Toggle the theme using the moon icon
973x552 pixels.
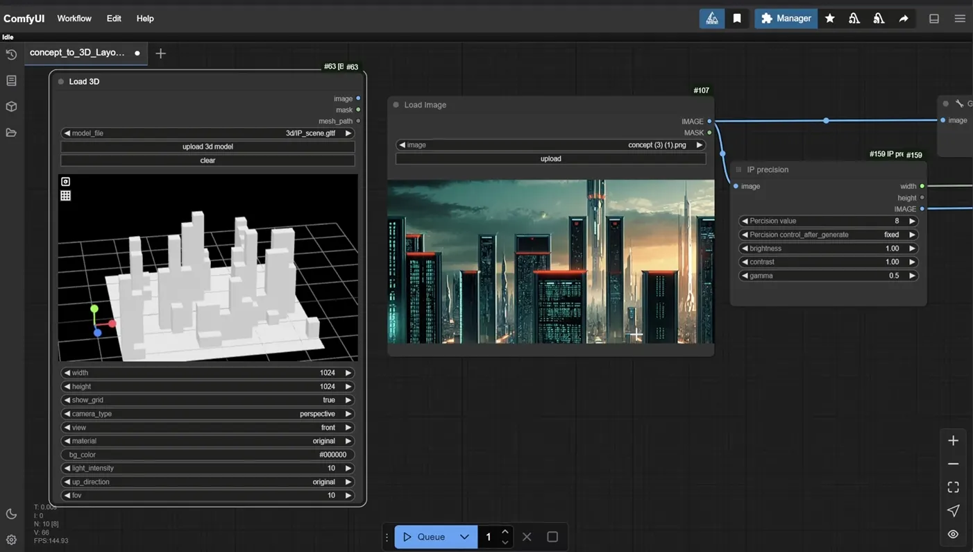(x=11, y=513)
